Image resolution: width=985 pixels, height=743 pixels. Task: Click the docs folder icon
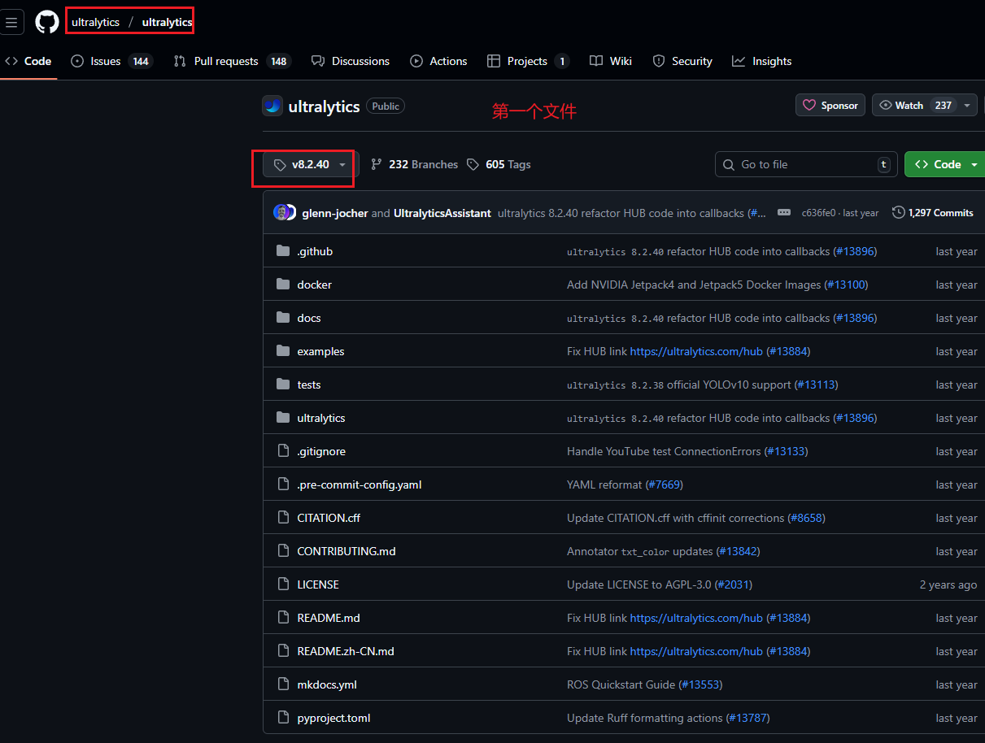pos(283,318)
